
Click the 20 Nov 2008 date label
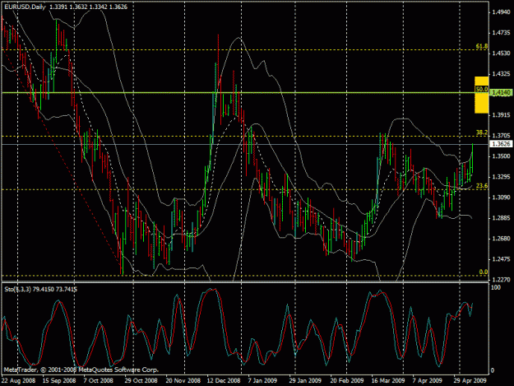[183, 380]
